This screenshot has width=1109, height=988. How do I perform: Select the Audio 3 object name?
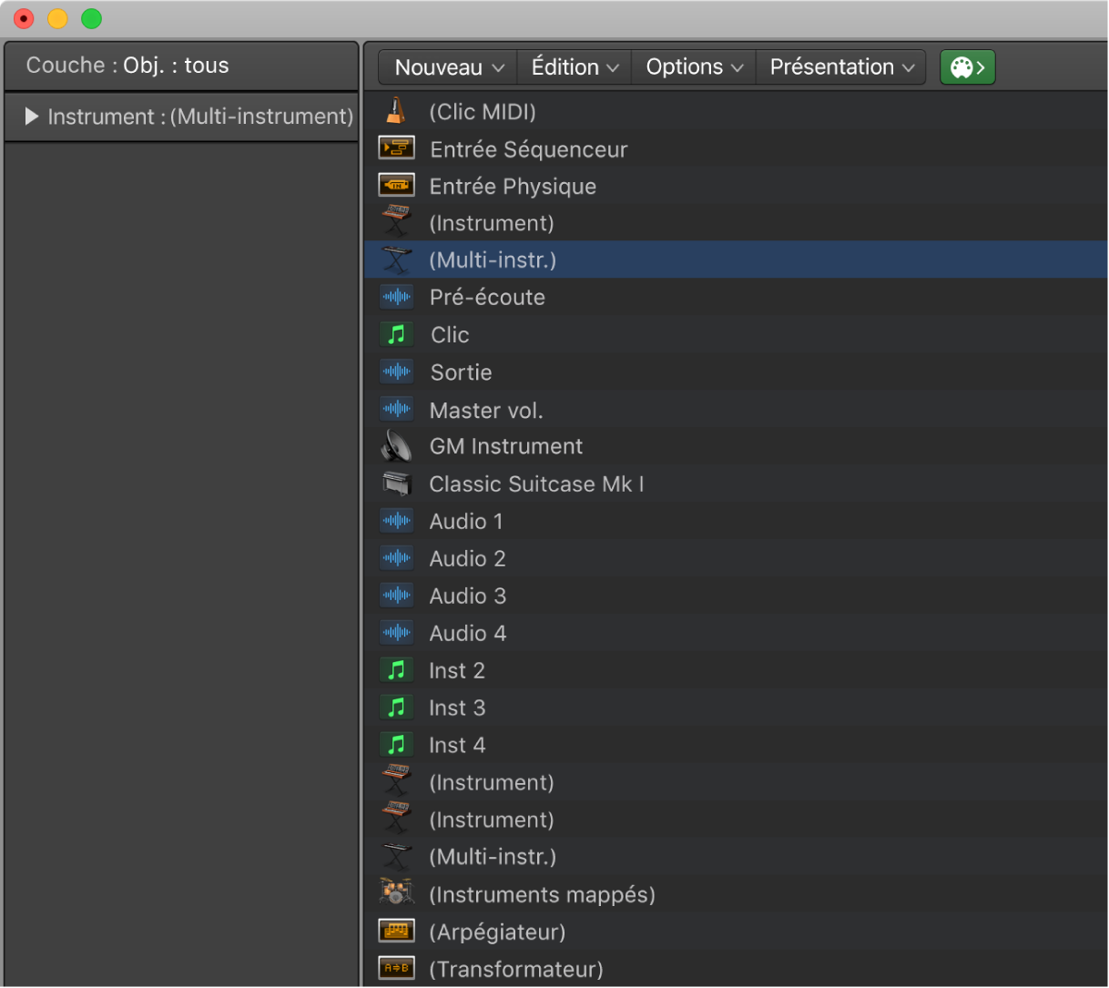point(468,596)
